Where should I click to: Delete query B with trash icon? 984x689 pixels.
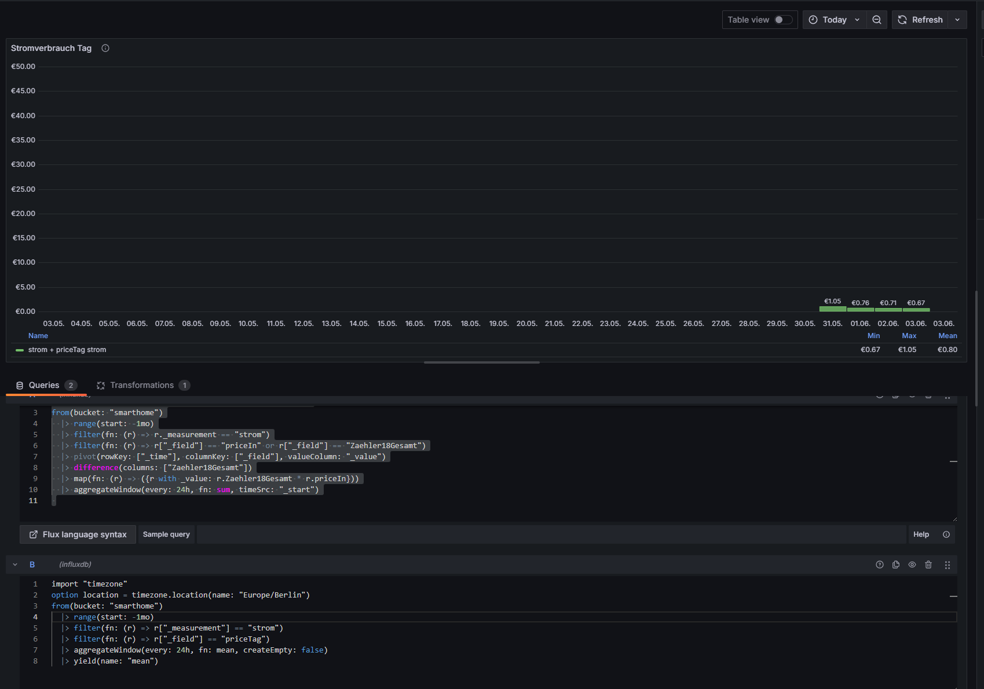(928, 565)
